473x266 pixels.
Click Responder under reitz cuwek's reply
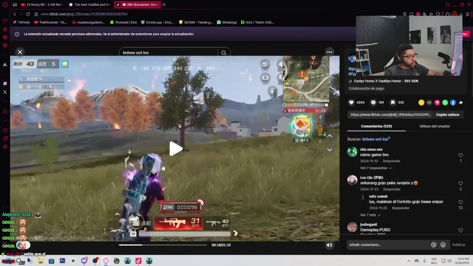[401, 208]
